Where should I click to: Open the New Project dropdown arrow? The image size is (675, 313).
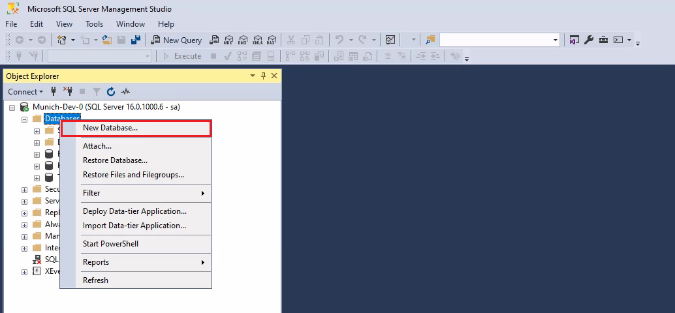[x=72, y=40]
